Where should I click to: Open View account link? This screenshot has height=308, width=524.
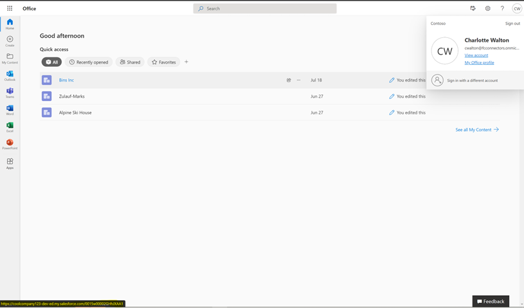(476, 55)
